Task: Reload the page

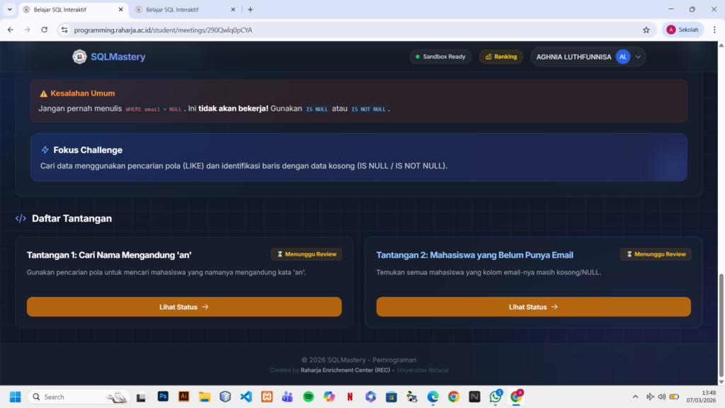Action: [x=44, y=30]
